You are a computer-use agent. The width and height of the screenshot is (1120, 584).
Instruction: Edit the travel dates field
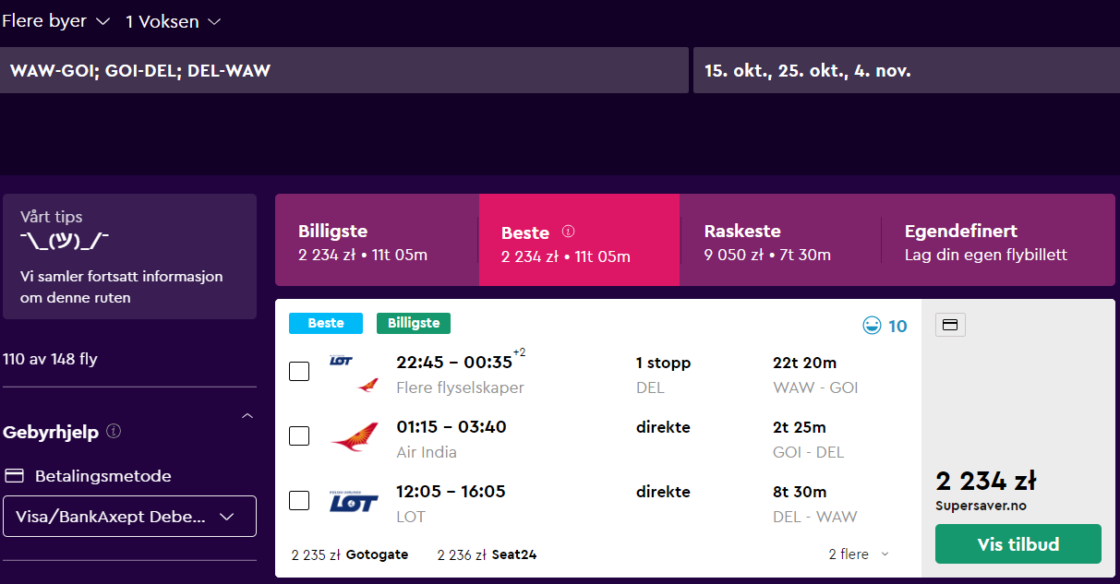click(x=907, y=70)
